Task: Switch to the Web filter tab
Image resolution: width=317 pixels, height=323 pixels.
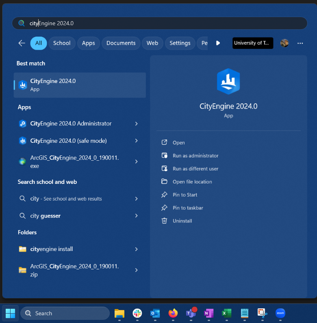Action: pos(152,43)
